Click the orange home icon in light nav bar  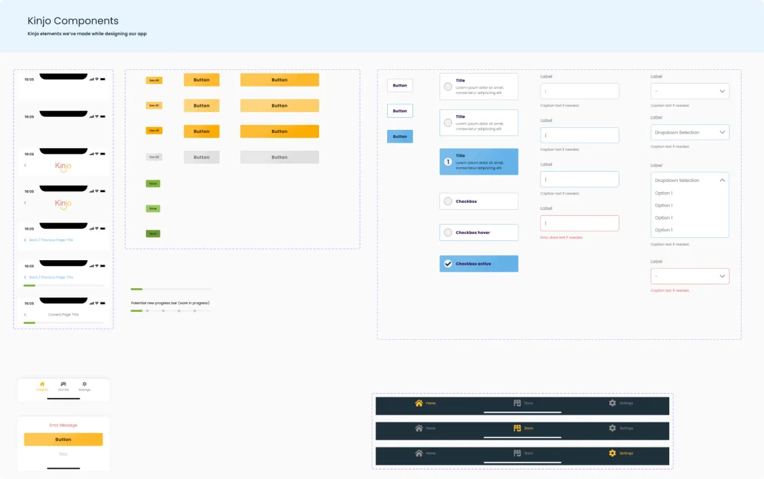coord(42,384)
